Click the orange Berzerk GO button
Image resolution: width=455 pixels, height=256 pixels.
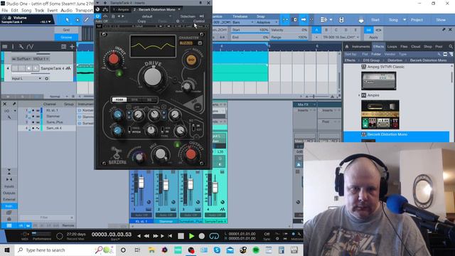(x=191, y=60)
